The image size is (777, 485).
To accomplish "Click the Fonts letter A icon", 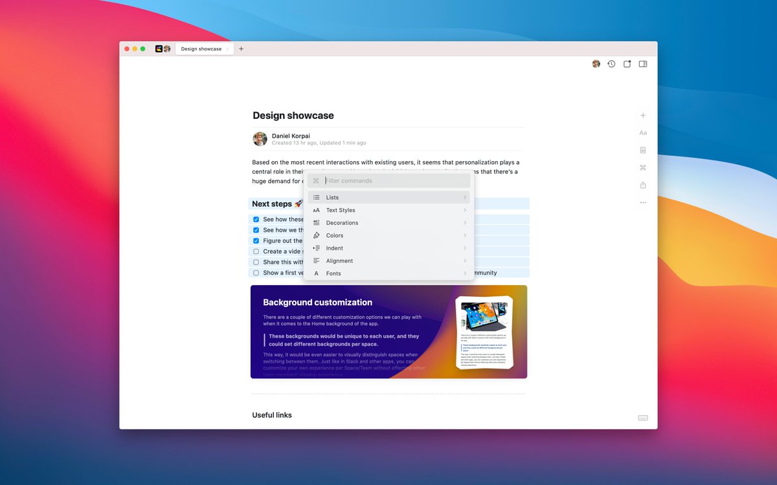I will [317, 274].
